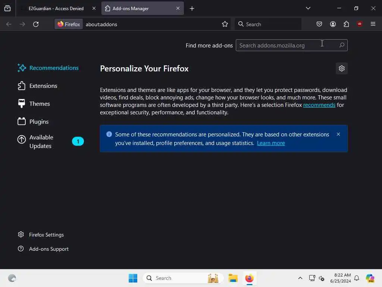Open the Firefox application menu
Image resolution: width=382 pixels, height=287 pixels.
pos(373,24)
